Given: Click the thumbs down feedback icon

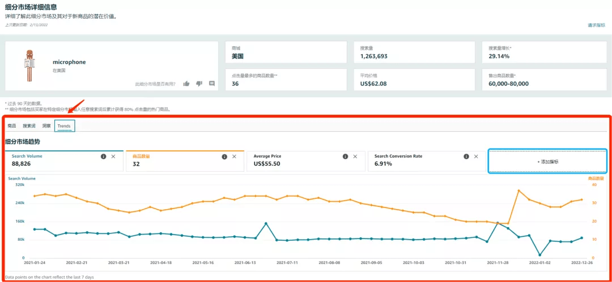Looking at the screenshot, I should click(199, 84).
